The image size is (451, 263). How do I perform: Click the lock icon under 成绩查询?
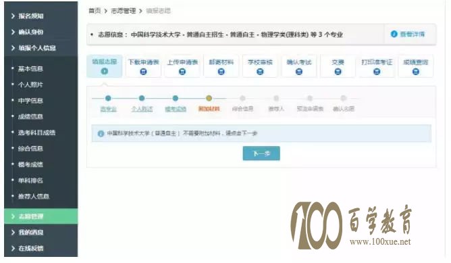click(416, 72)
